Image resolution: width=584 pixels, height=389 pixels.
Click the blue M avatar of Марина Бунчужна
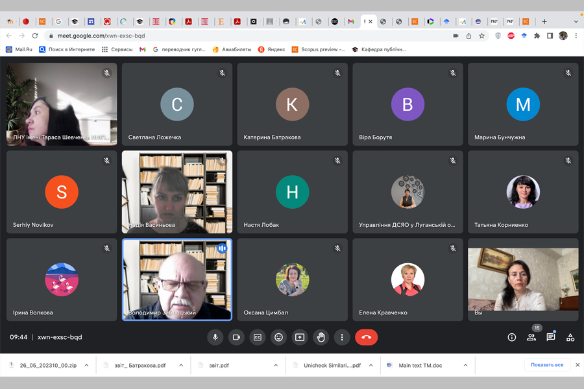tap(523, 104)
